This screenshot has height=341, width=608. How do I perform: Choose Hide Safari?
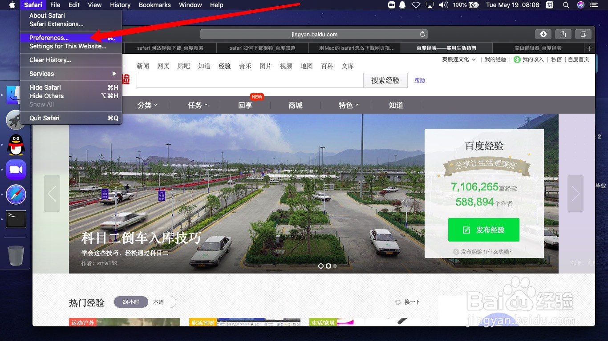click(x=71, y=87)
